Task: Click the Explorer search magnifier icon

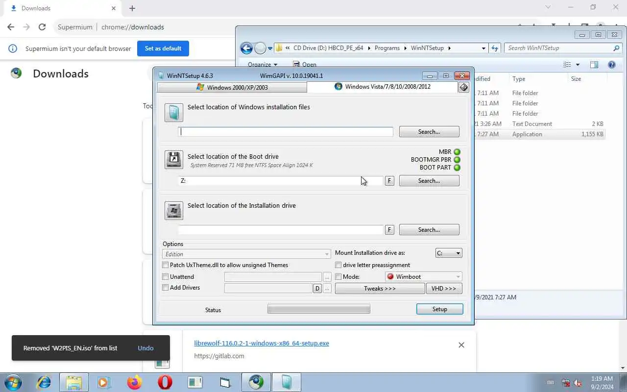Action: [x=616, y=48]
